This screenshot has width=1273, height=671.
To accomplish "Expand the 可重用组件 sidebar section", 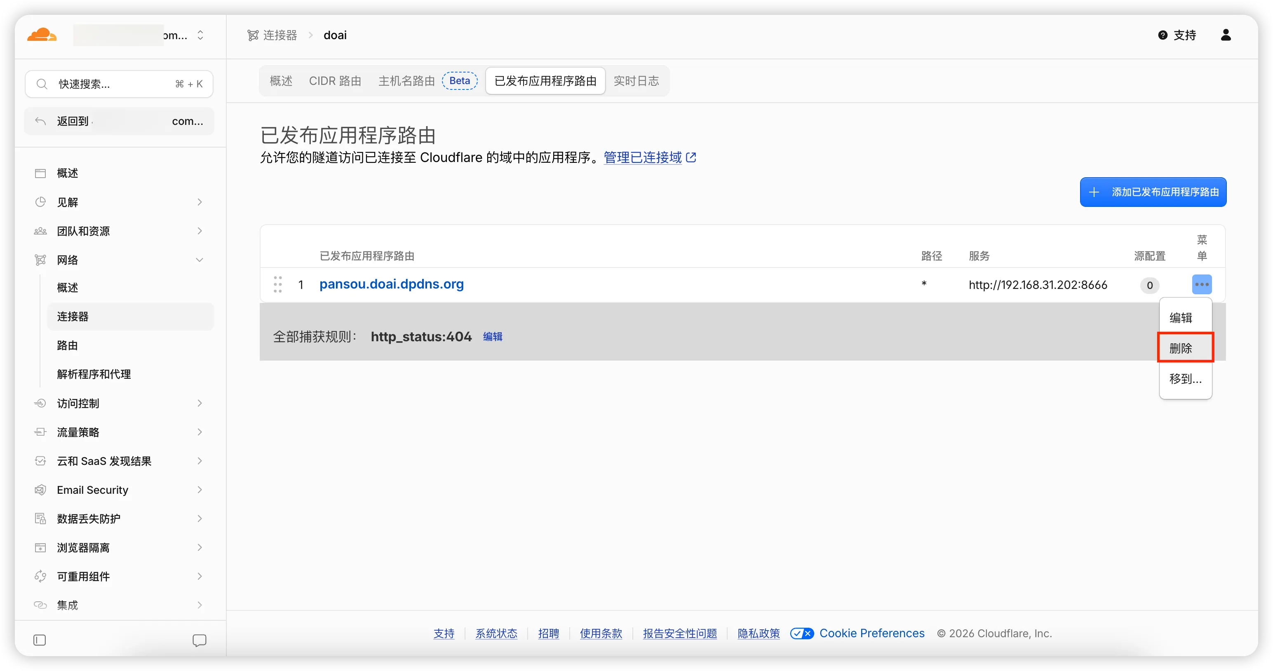I will click(119, 577).
